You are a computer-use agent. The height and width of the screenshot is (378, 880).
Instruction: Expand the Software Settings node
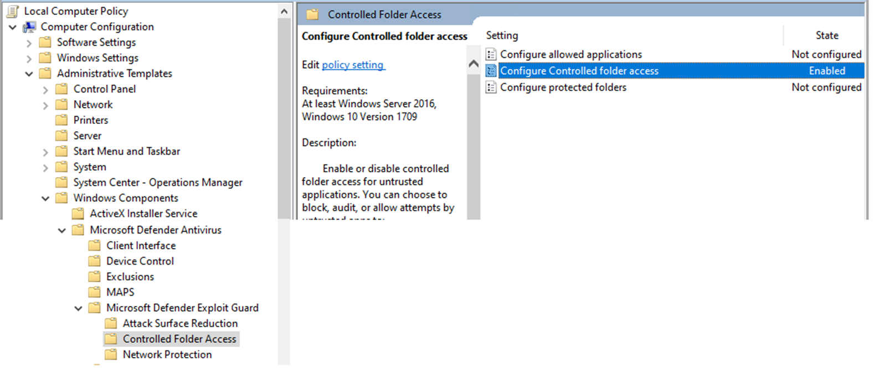tap(29, 43)
